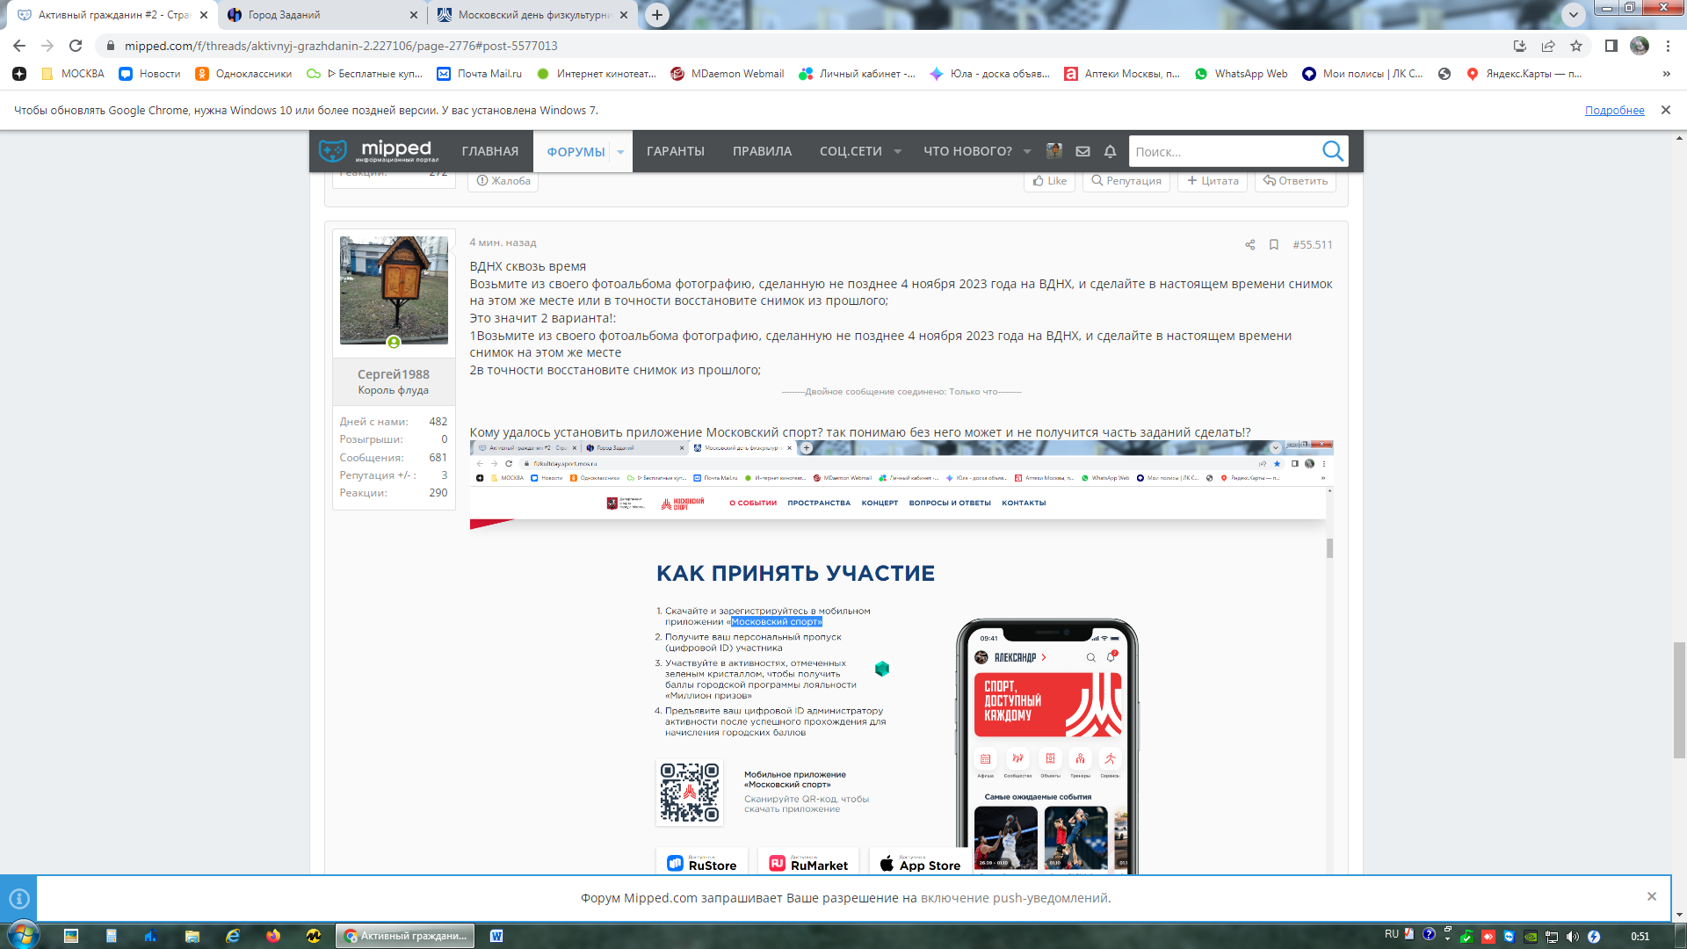1687x949 pixels.
Task: Open the Яндекс.Карты bookmark
Action: tap(1524, 74)
